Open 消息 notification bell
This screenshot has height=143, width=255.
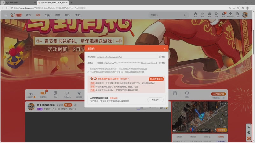[x=224, y=15]
